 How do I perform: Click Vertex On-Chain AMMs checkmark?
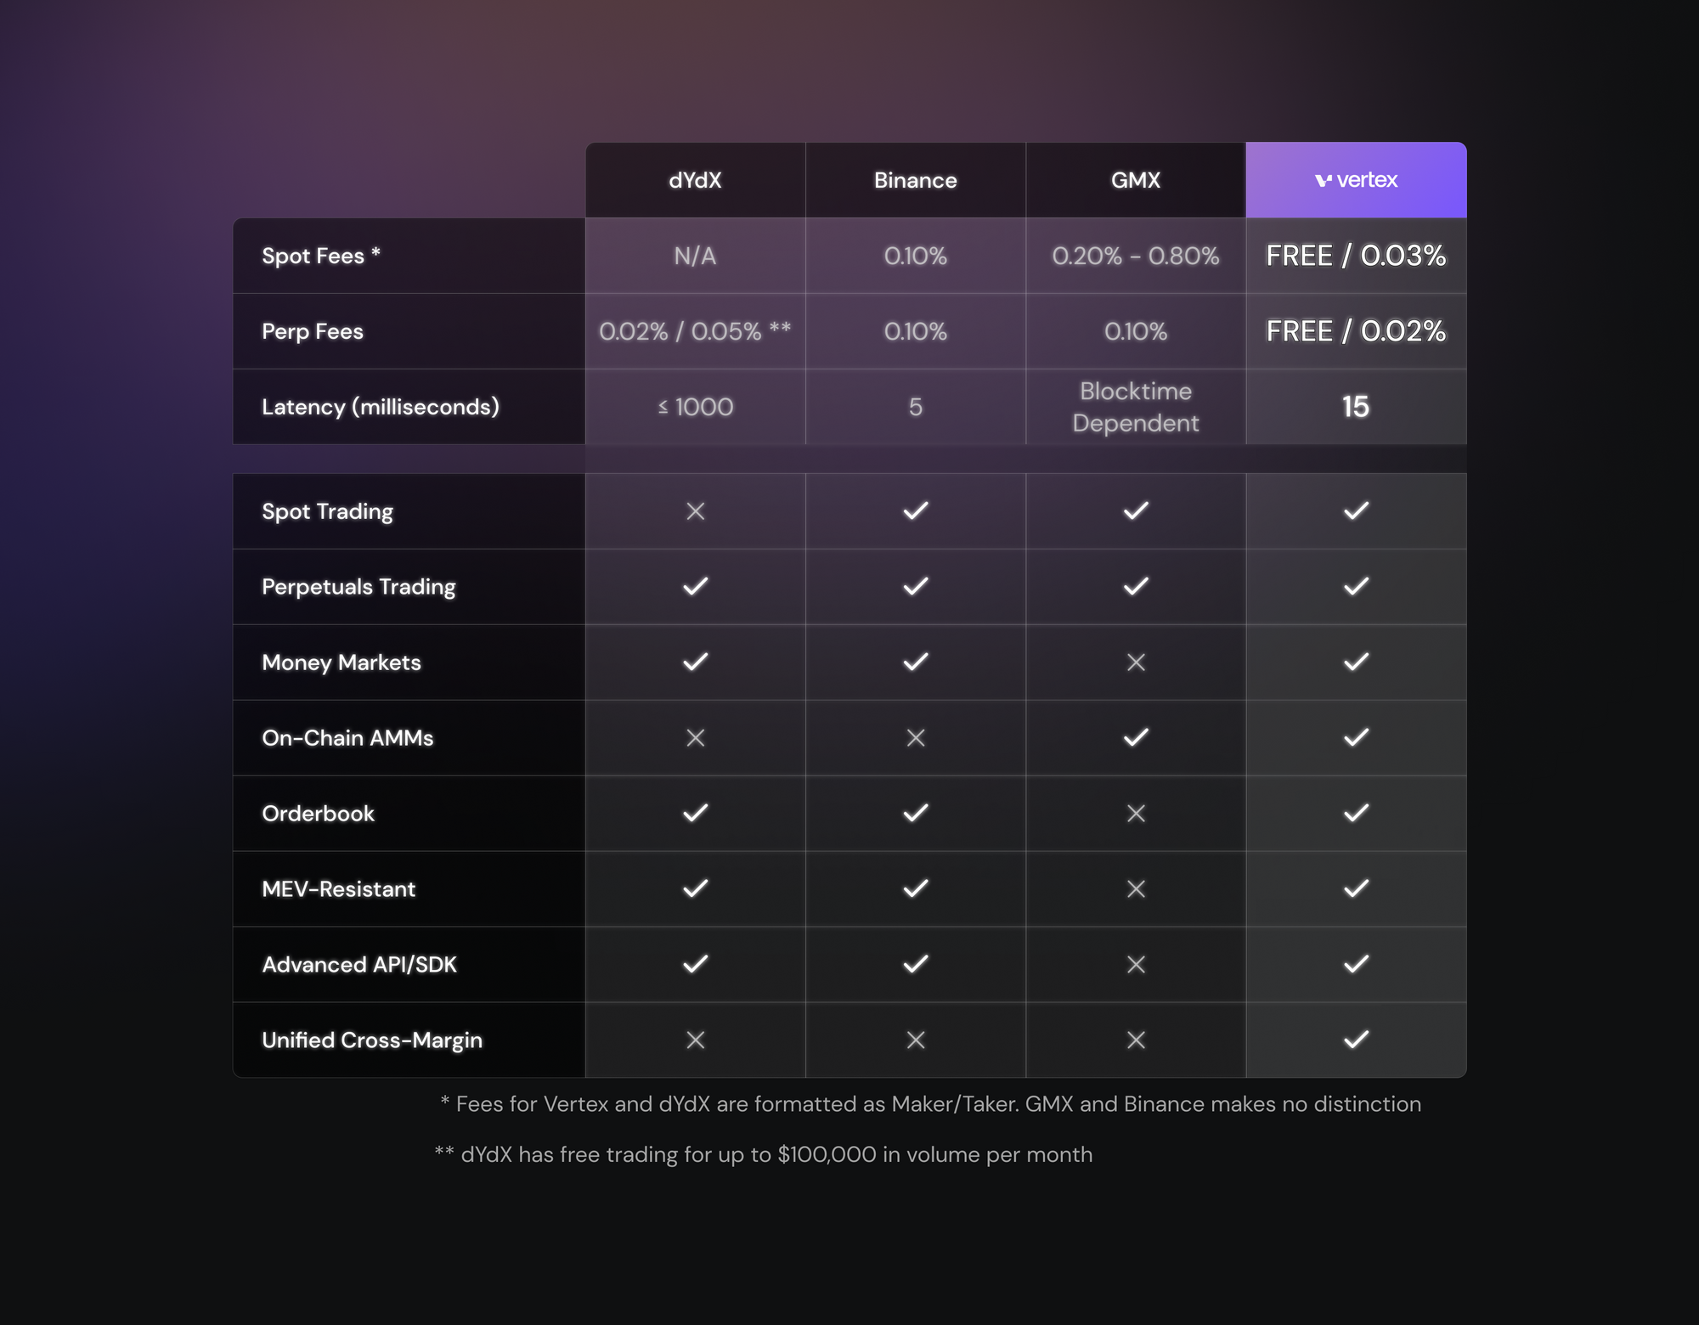[1356, 737]
